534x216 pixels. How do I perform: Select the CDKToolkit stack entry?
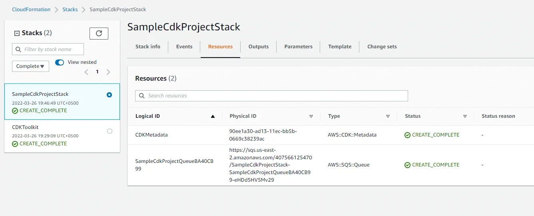pos(62,136)
